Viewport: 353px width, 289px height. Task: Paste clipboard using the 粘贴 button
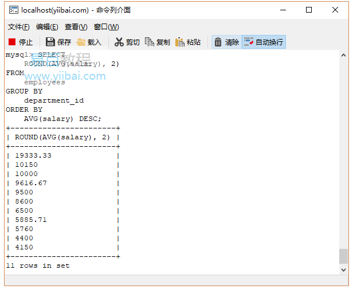tap(188, 42)
